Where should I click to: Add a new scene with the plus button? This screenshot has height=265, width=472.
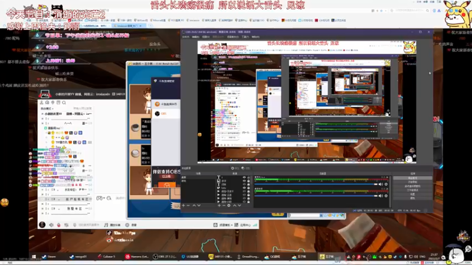click(183, 206)
